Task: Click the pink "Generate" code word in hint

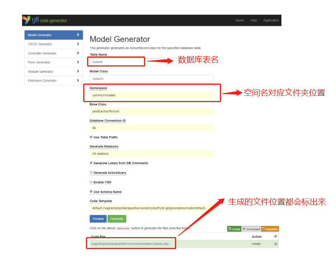Action: click(x=123, y=228)
